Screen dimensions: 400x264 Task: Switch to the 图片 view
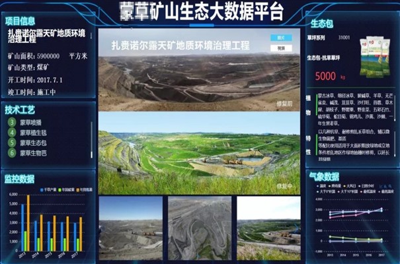point(281,38)
